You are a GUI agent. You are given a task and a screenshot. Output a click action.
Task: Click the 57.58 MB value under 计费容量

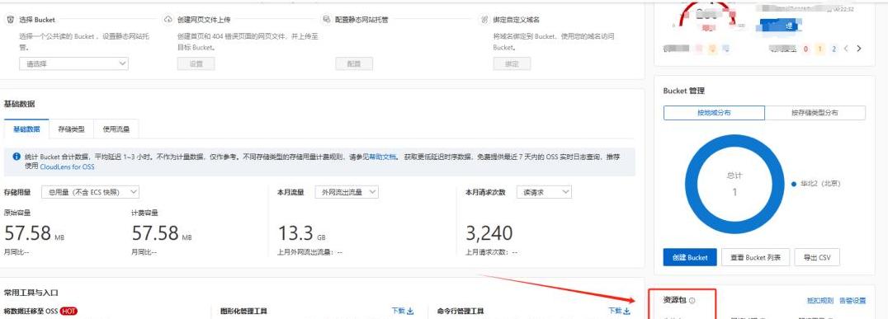162,232
